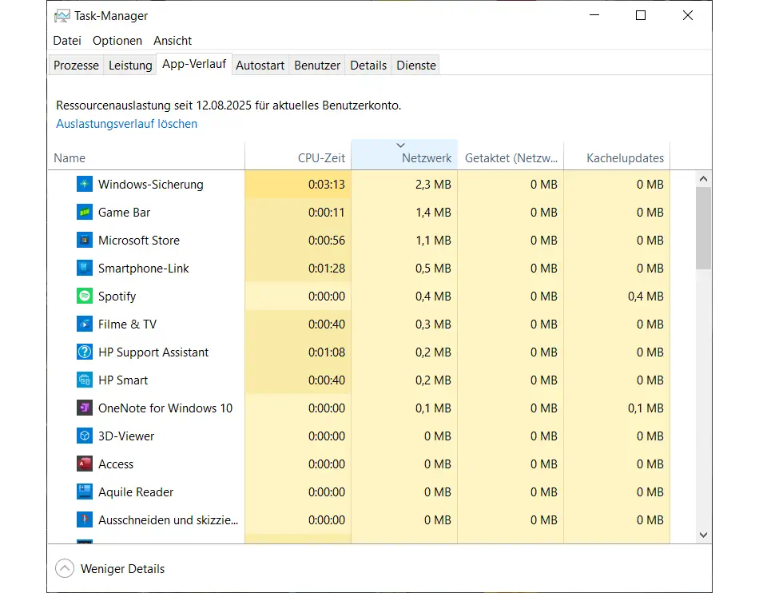This screenshot has width=759, height=593.
Task: Select the Filme & TV row name
Action: (128, 324)
